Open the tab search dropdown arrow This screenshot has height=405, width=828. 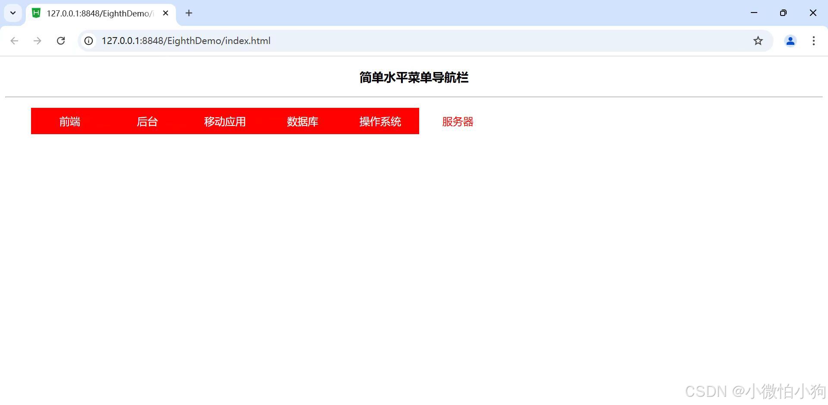[13, 13]
